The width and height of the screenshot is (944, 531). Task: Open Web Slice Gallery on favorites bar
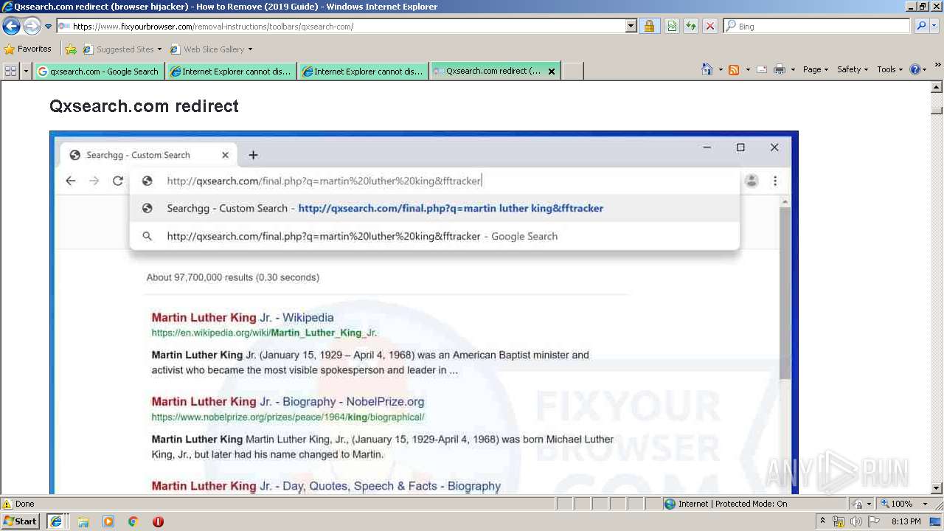tap(211, 49)
